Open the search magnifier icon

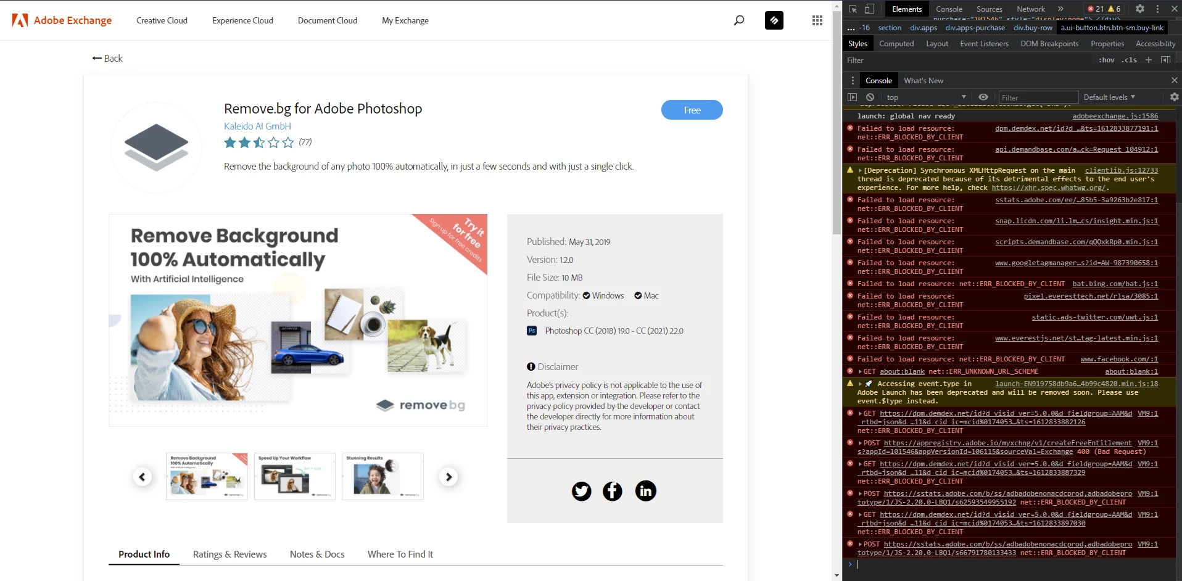tap(739, 20)
